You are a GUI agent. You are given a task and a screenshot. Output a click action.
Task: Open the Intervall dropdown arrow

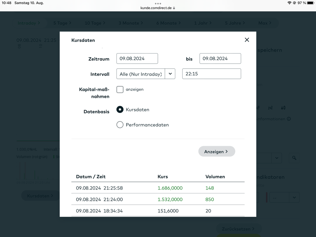coord(170,74)
